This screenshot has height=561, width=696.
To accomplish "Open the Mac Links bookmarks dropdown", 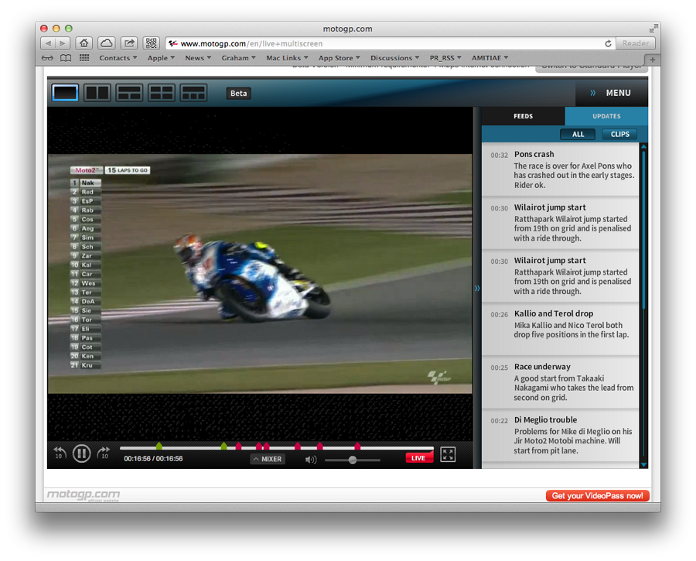I will pyautogui.click(x=287, y=58).
